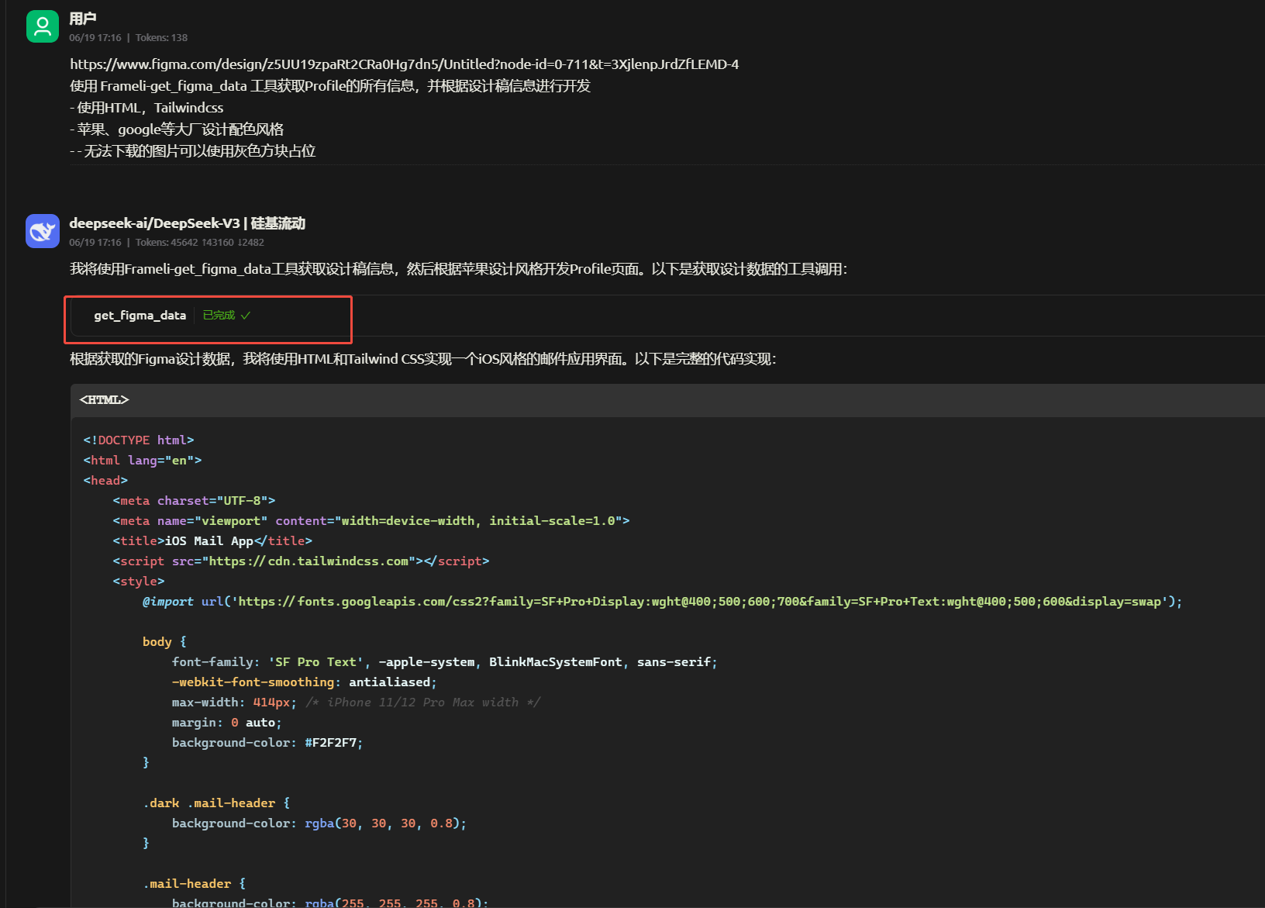Image resolution: width=1265 pixels, height=908 pixels.
Task: Click the assistant reply 我将使用Frameli-get_figma_data sentence
Action: pos(459,269)
